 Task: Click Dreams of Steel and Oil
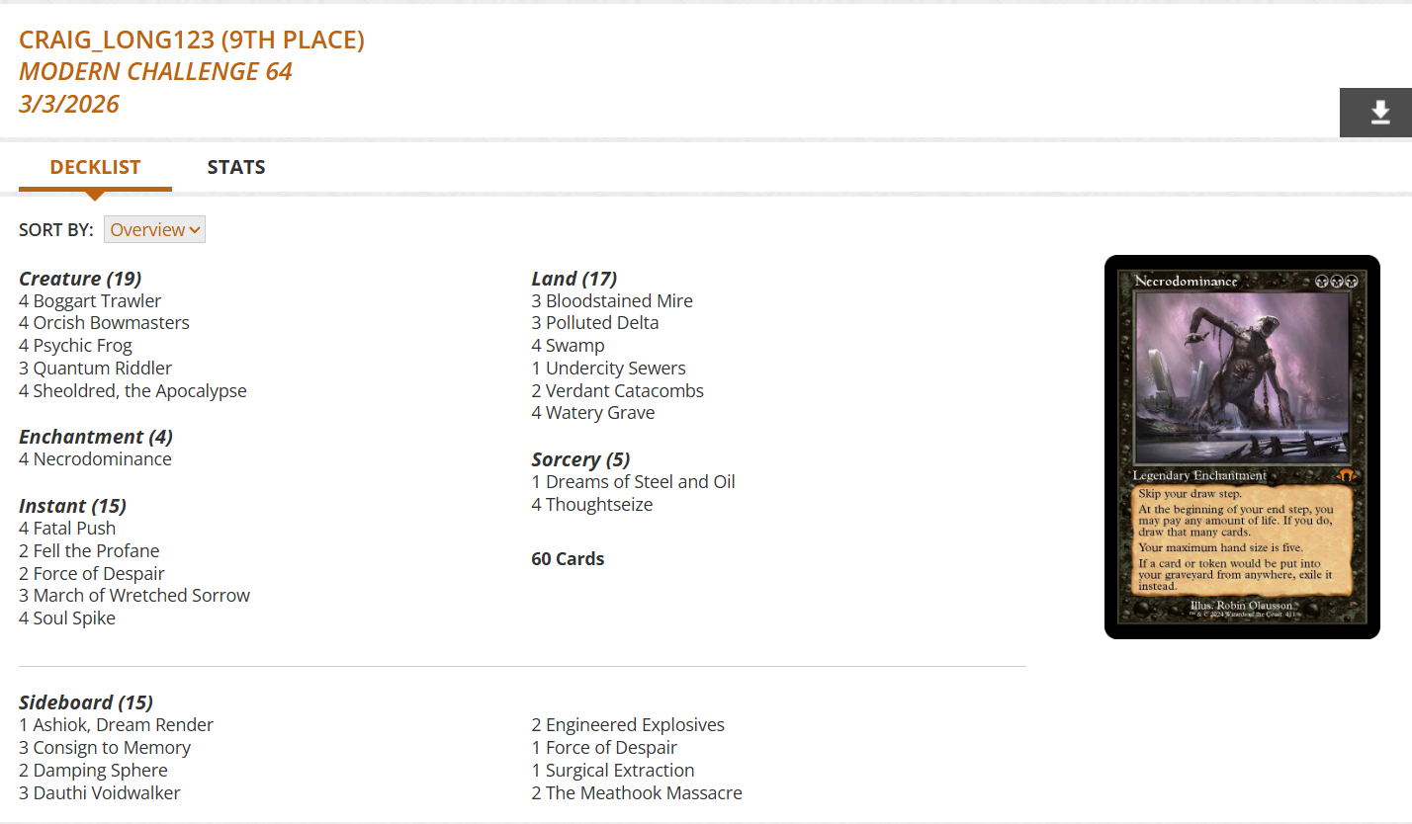tap(640, 482)
